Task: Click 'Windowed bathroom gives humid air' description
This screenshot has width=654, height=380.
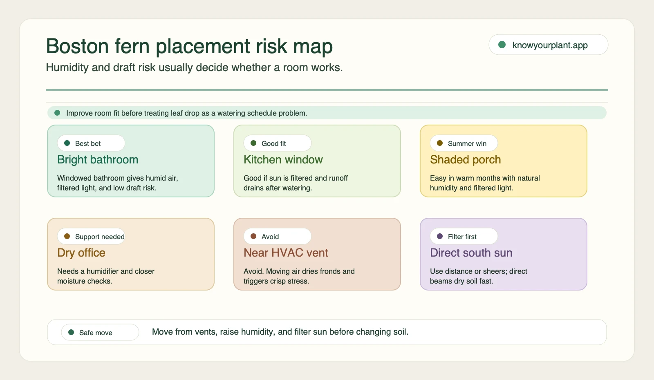Action: (118, 183)
